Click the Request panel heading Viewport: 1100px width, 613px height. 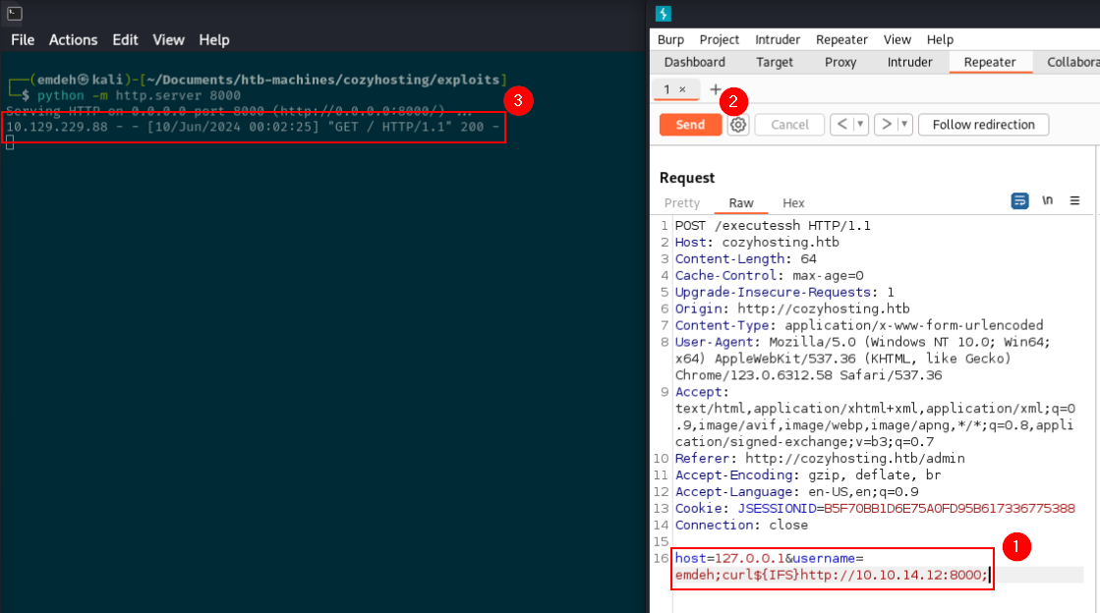pyautogui.click(x=687, y=178)
